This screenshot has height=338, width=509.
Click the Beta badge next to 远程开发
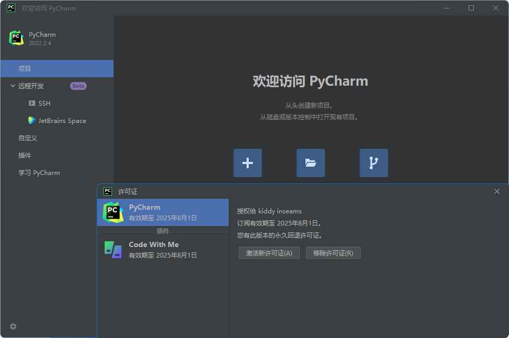(78, 86)
